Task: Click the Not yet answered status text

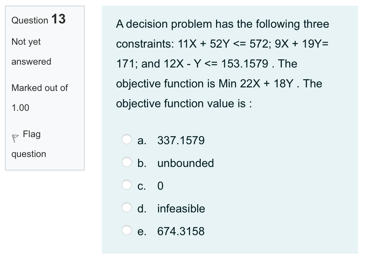Action: [x=31, y=52]
